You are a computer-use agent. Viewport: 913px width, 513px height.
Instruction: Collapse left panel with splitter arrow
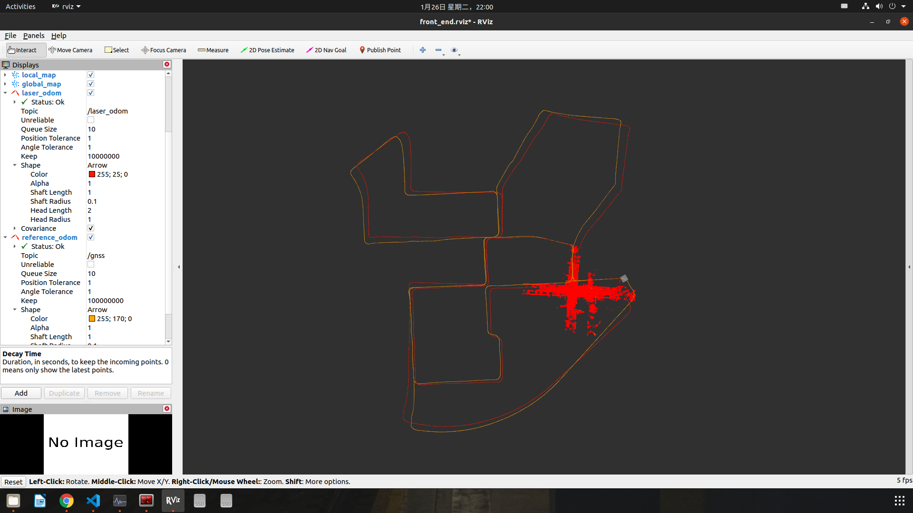179,267
